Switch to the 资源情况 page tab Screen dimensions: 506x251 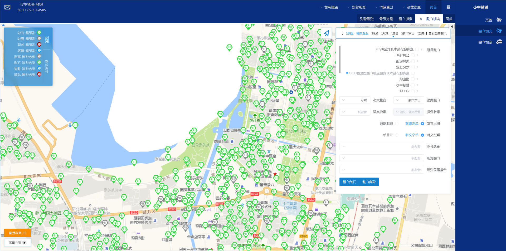[x=367, y=19]
